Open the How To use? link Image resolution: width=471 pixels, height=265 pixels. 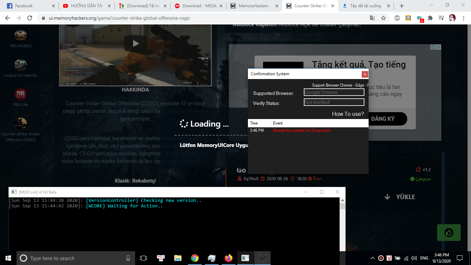[x=348, y=114]
